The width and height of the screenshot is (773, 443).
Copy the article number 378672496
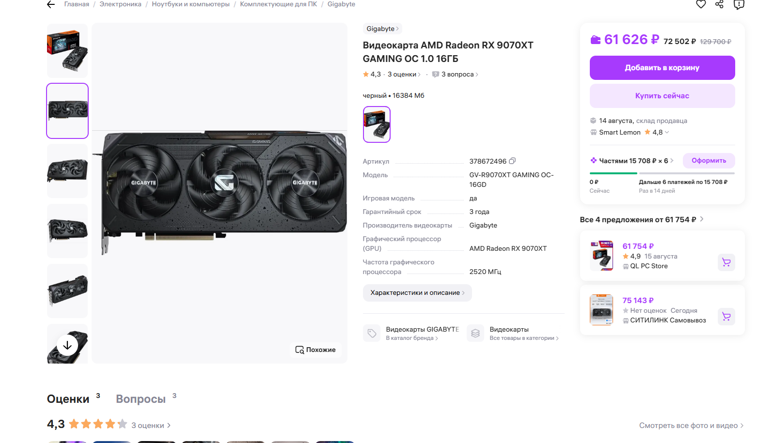pyautogui.click(x=512, y=161)
